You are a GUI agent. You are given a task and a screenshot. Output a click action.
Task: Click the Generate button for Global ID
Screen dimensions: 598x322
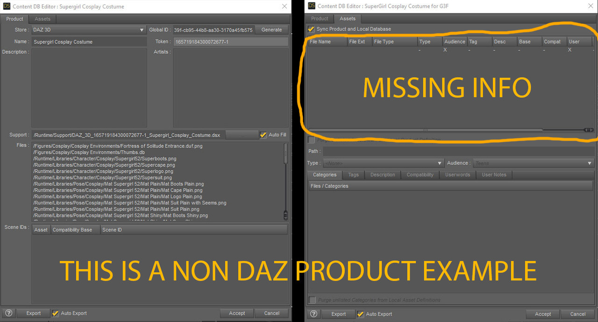pyautogui.click(x=271, y=30)
